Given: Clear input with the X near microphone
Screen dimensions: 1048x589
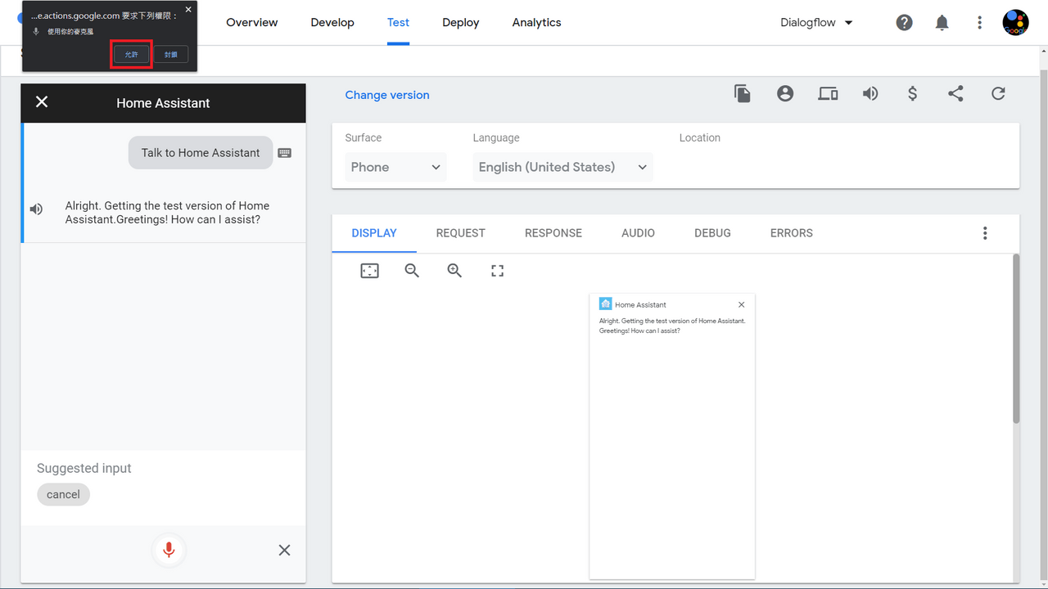Looking at the screenshot, I should pyautogui.click(x=284, y=551).
